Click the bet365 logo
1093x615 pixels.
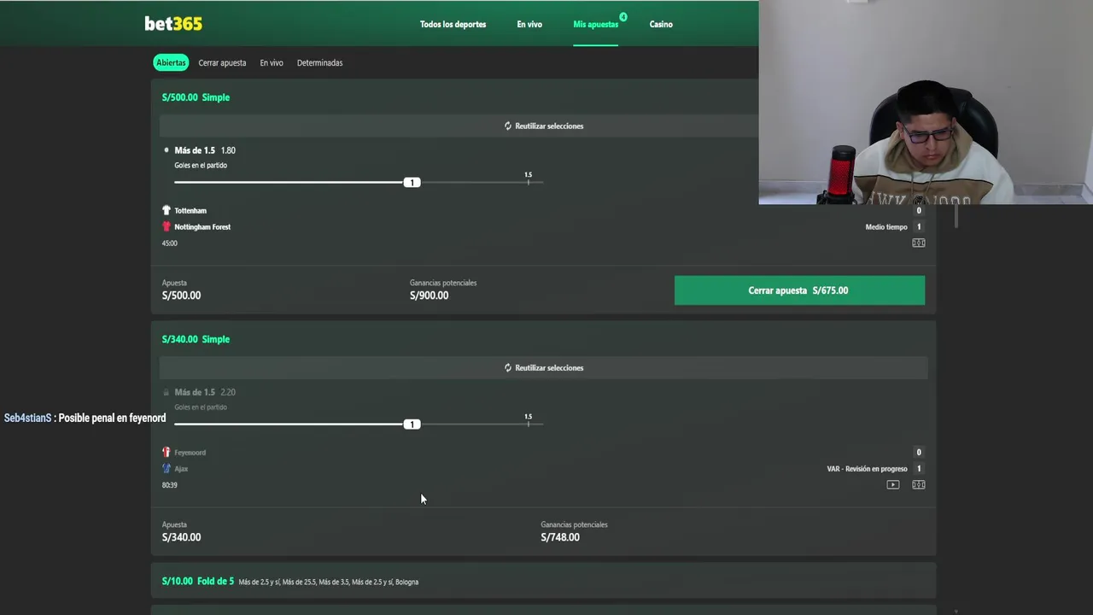tap(173, 24)
